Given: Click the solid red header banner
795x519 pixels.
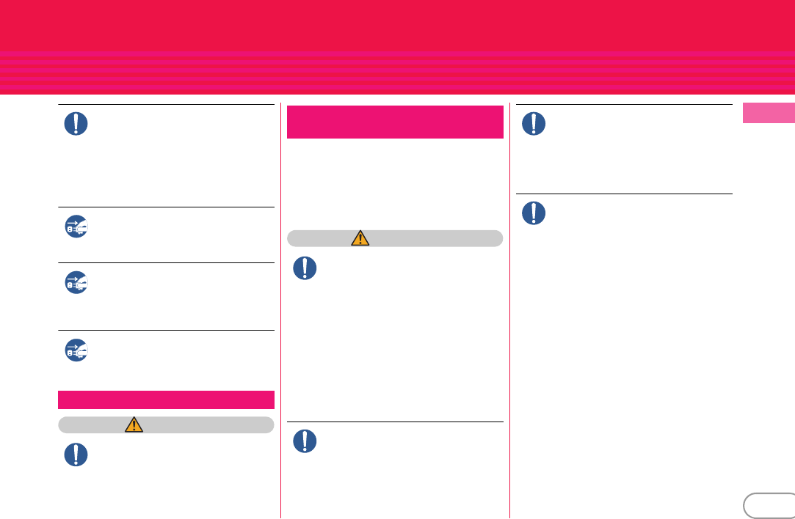Looking at the screenshot, I should (398, 26).
